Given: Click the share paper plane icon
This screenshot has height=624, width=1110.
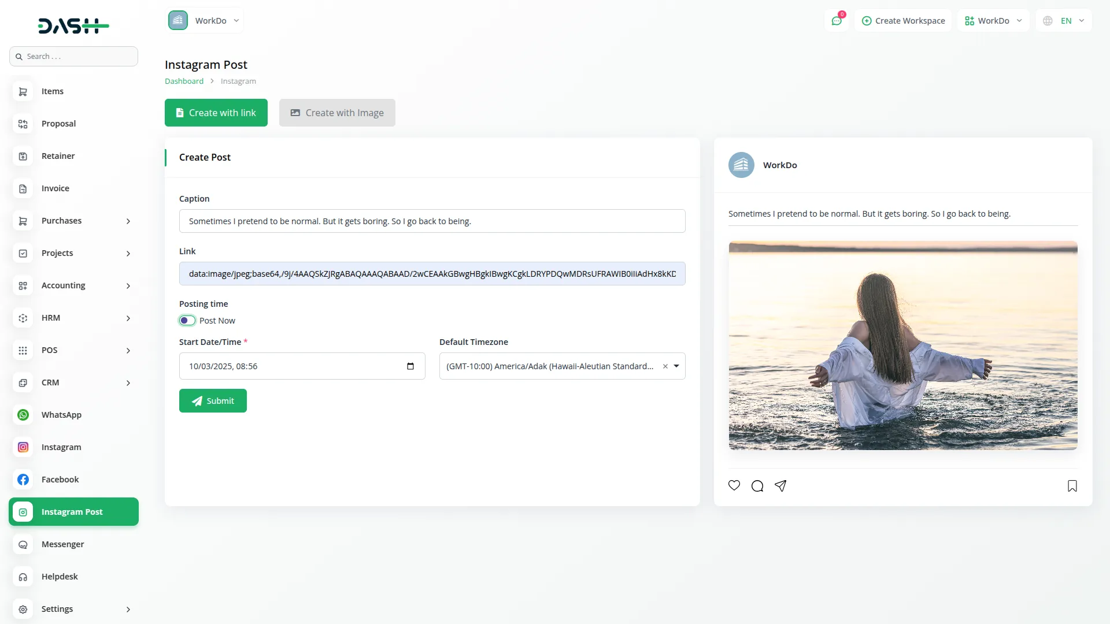Looking at the screenshot, I should pos(780,486).
